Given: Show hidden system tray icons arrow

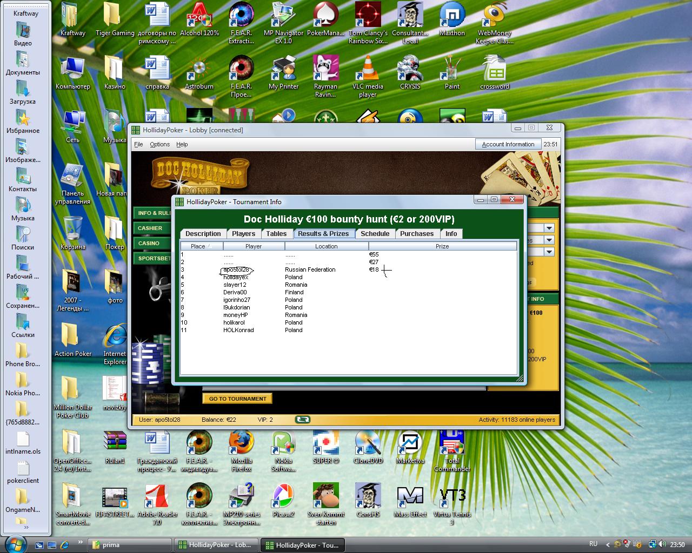Looking at the screenshot, I should [x=608, y=544].
